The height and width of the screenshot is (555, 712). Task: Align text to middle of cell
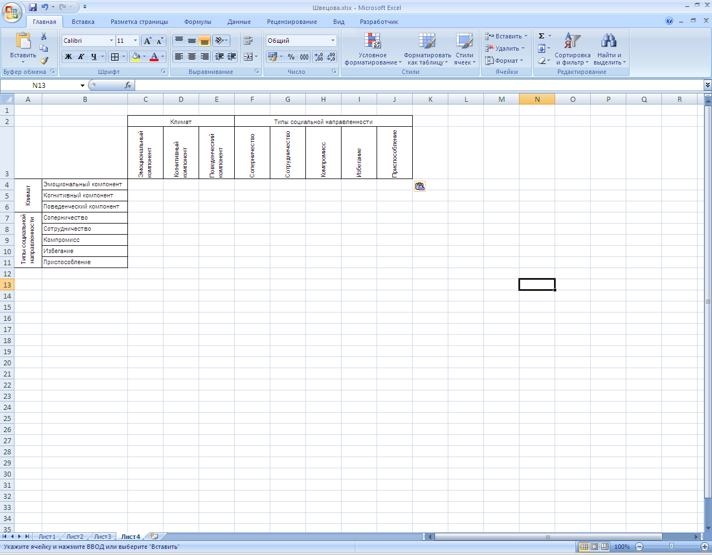pos(191,41)
